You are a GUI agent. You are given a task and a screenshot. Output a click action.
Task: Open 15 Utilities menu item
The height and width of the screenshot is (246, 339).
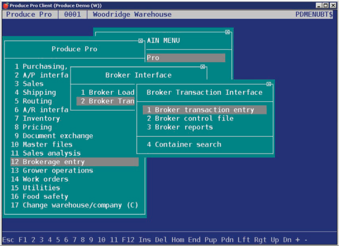[35, 188]
